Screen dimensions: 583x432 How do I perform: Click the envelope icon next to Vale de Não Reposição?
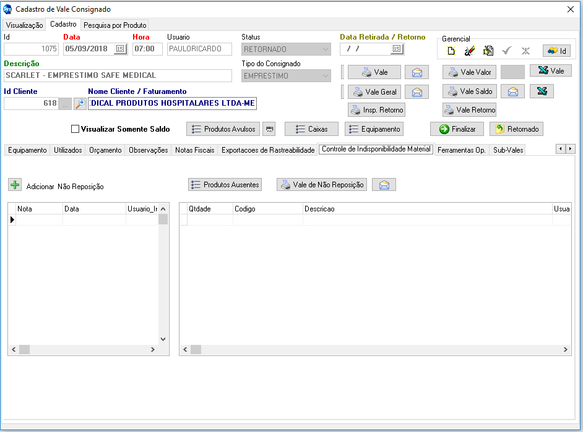[x=384, y=185]
